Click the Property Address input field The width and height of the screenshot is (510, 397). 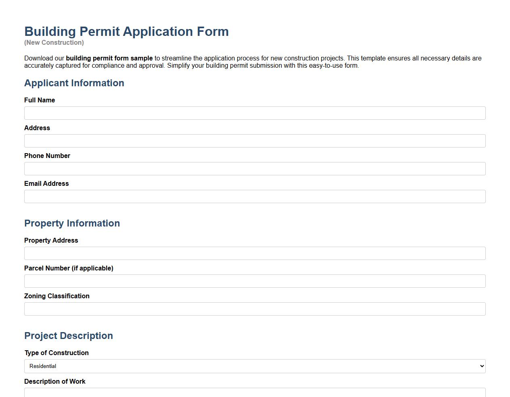[x=255, y=253]
